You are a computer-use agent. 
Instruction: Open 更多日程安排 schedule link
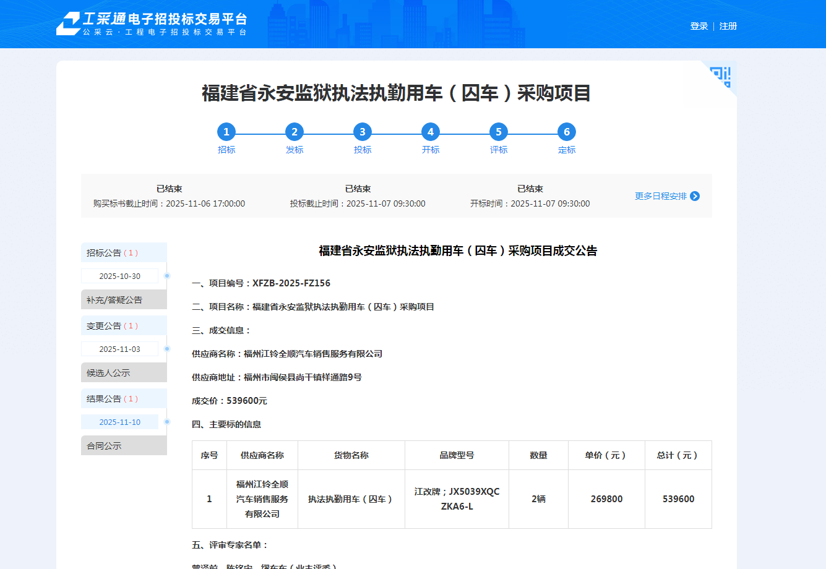(x=660, y=196)
